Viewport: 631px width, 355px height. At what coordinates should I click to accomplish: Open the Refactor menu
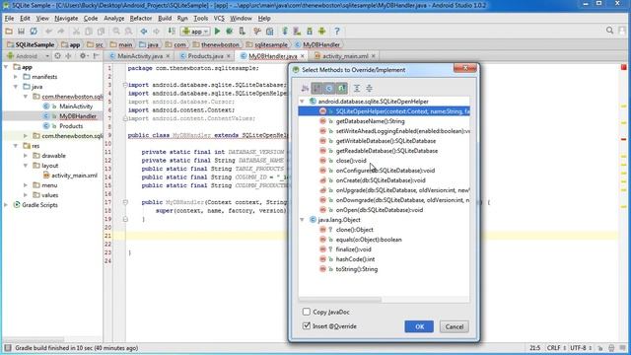tap(141, 18)
